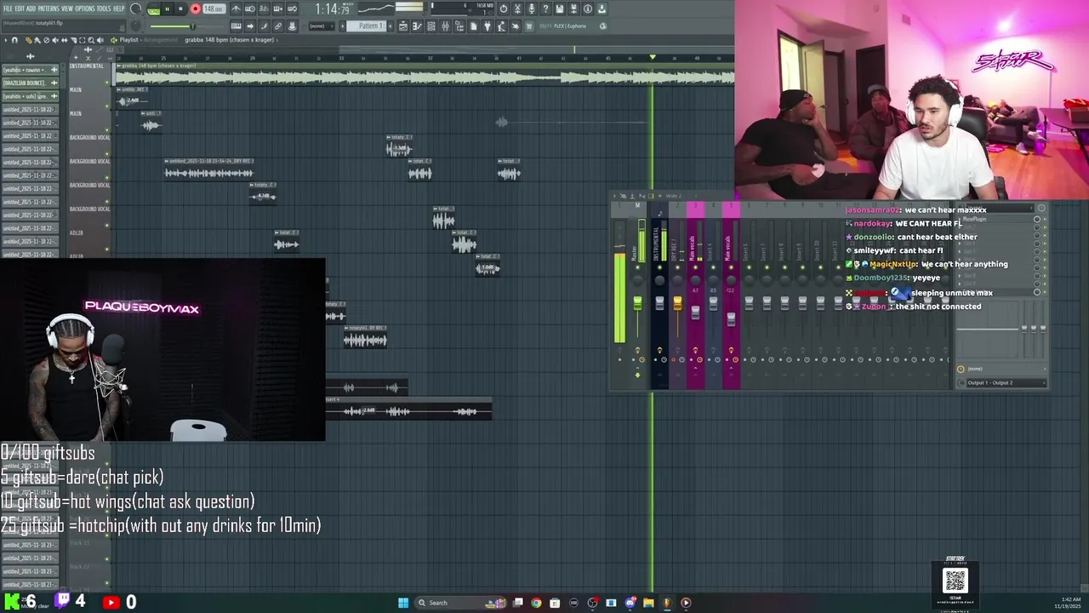The width and height of the screenshot is (1089, 613).
Task: Click the plus button beside Pattern 1
Action: coord(391,26)
